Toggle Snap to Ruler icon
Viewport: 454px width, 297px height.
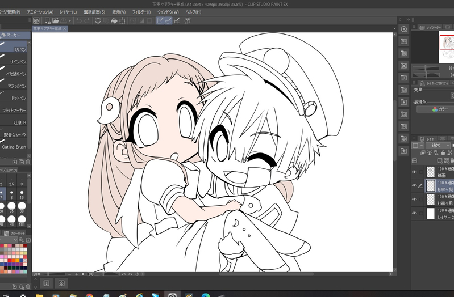click(x=160, y=20)
